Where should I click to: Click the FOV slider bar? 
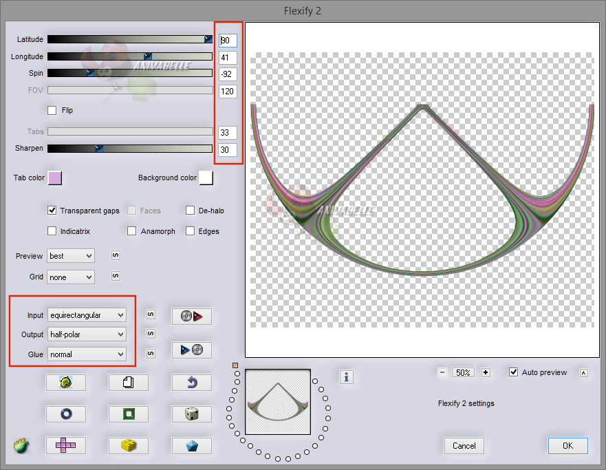pos(130,90)
